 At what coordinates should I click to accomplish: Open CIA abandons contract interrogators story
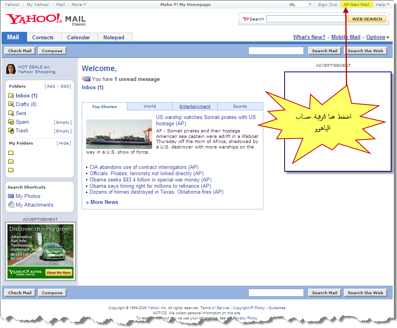144,167
